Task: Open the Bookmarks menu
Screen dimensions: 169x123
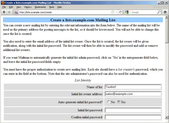Action: pyautogui.click(x=40, y=7)
